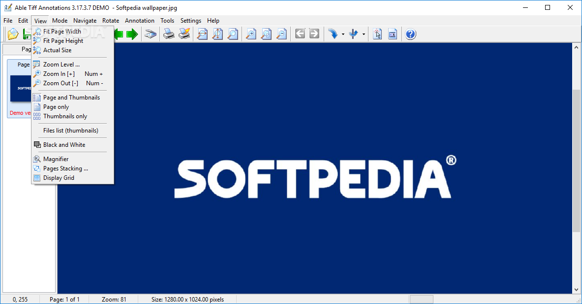Screen dimensions: 582x304
Task: Open Zoom Level ... dialog entry
Action: pyautogui.click(x=72, y=64)
